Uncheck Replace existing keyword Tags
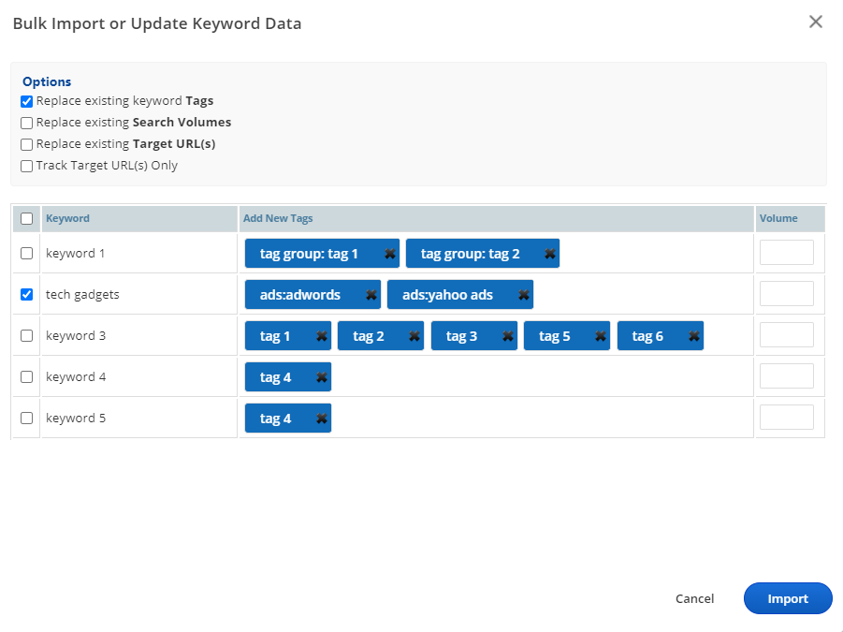The height and width of the screenshot is (632, 843). click(x=27, y=101)
